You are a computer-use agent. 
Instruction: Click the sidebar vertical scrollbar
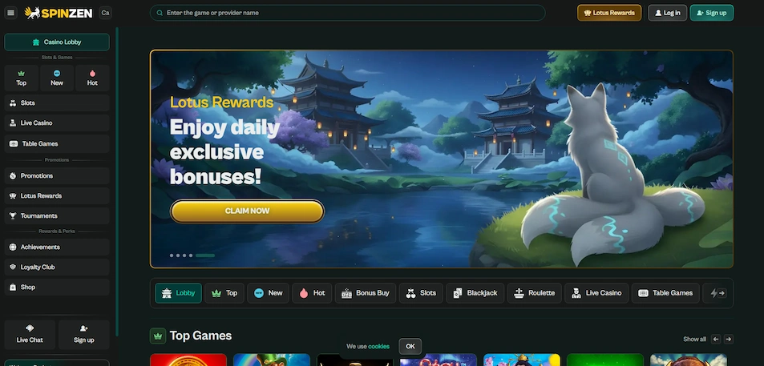pos(117,182)
